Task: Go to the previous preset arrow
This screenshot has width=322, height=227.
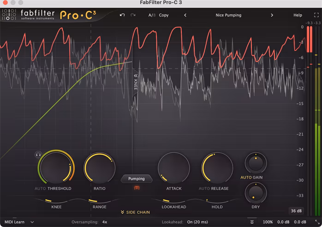Action: [185, 15]
